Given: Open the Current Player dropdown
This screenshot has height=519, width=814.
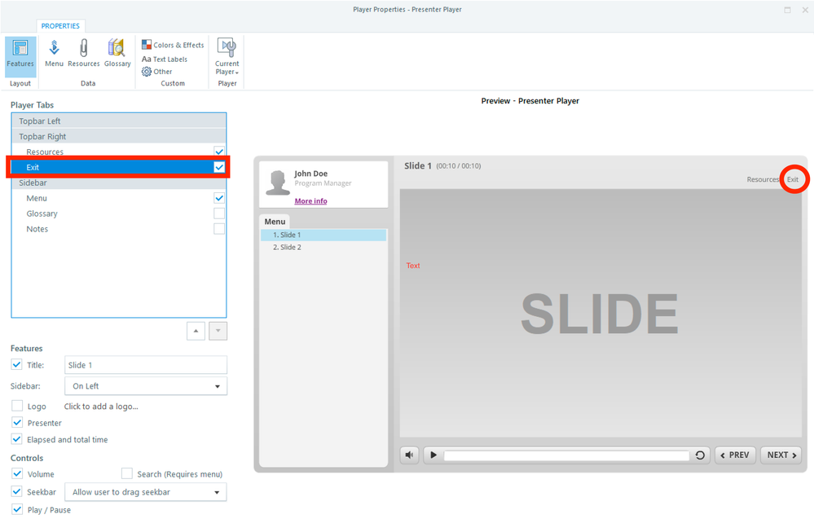Looking at the screenshot, I should 227,56.
